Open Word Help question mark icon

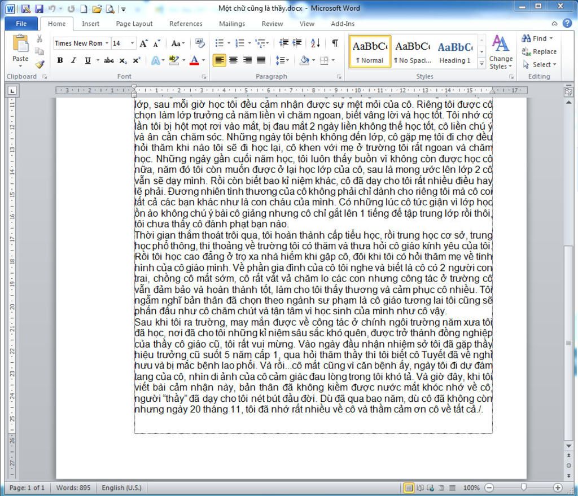(x=567, y=23)
